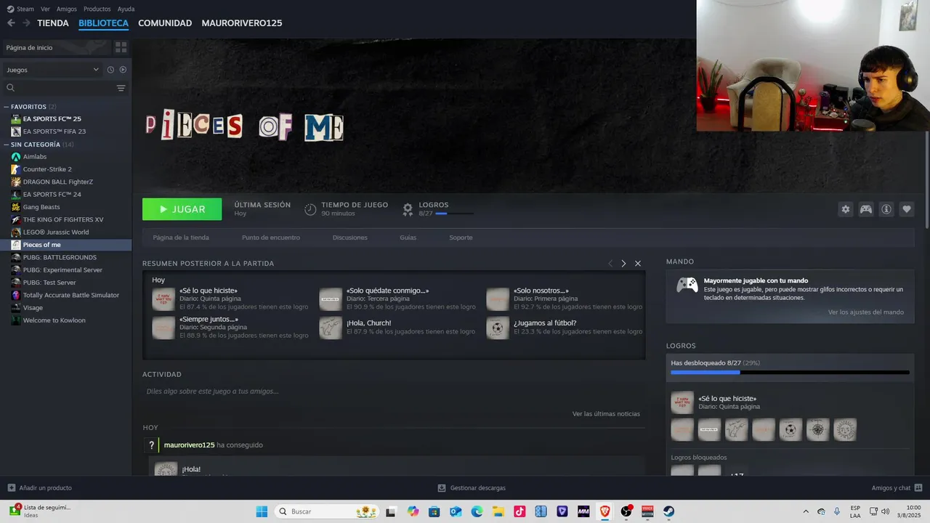Screen dimensions: 930x523
Task: Open the Juegos library filter dropdown
Action: (53, 70)
